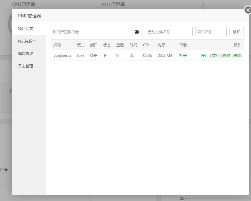Viewport: 251px width, 201px height.
Task: Click the green running status icon
Action: click(105, 56)
